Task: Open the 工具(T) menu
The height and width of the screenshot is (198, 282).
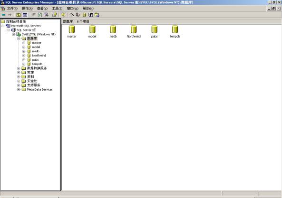Action: point(57,9)
